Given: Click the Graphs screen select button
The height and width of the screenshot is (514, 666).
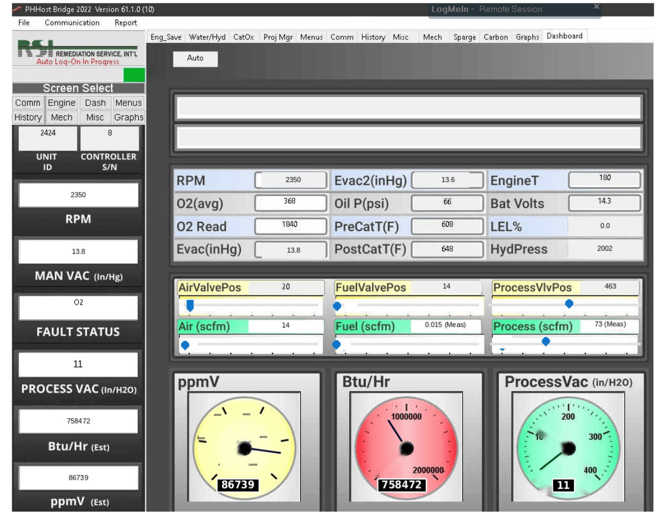Looking at the screenshot, I should click(x=129, y=117).
